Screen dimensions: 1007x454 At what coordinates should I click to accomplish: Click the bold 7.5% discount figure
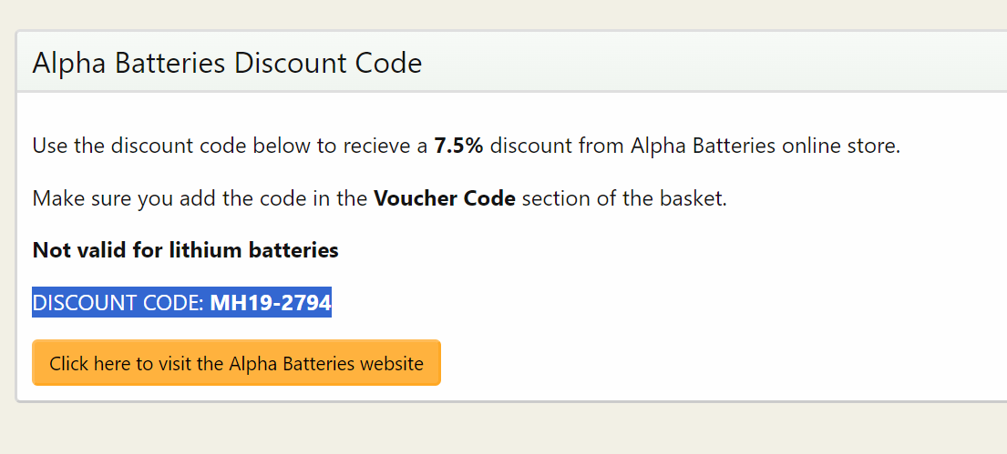[458, 146]
